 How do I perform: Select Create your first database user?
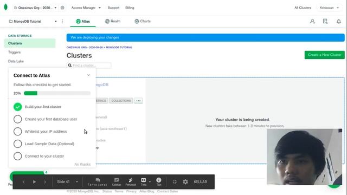51,119
